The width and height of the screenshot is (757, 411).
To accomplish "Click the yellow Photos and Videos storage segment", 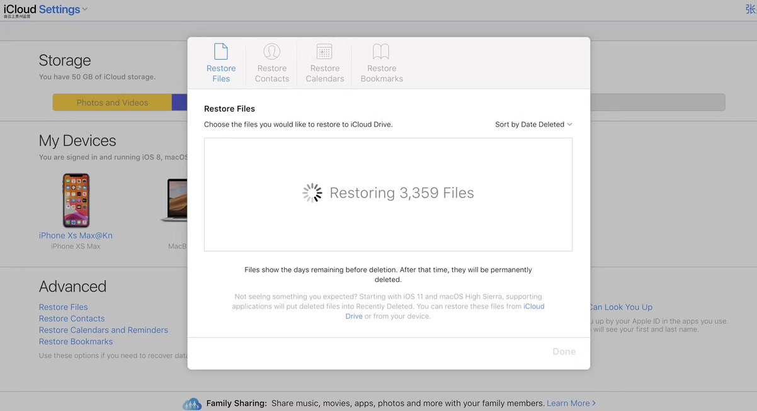I will 112,103.
